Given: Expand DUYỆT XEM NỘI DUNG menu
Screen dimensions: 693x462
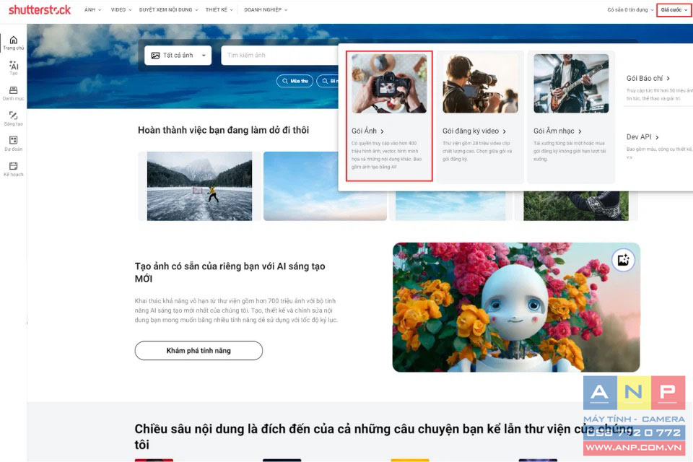Looking at the screenshot, I should [x=168, y=9].
